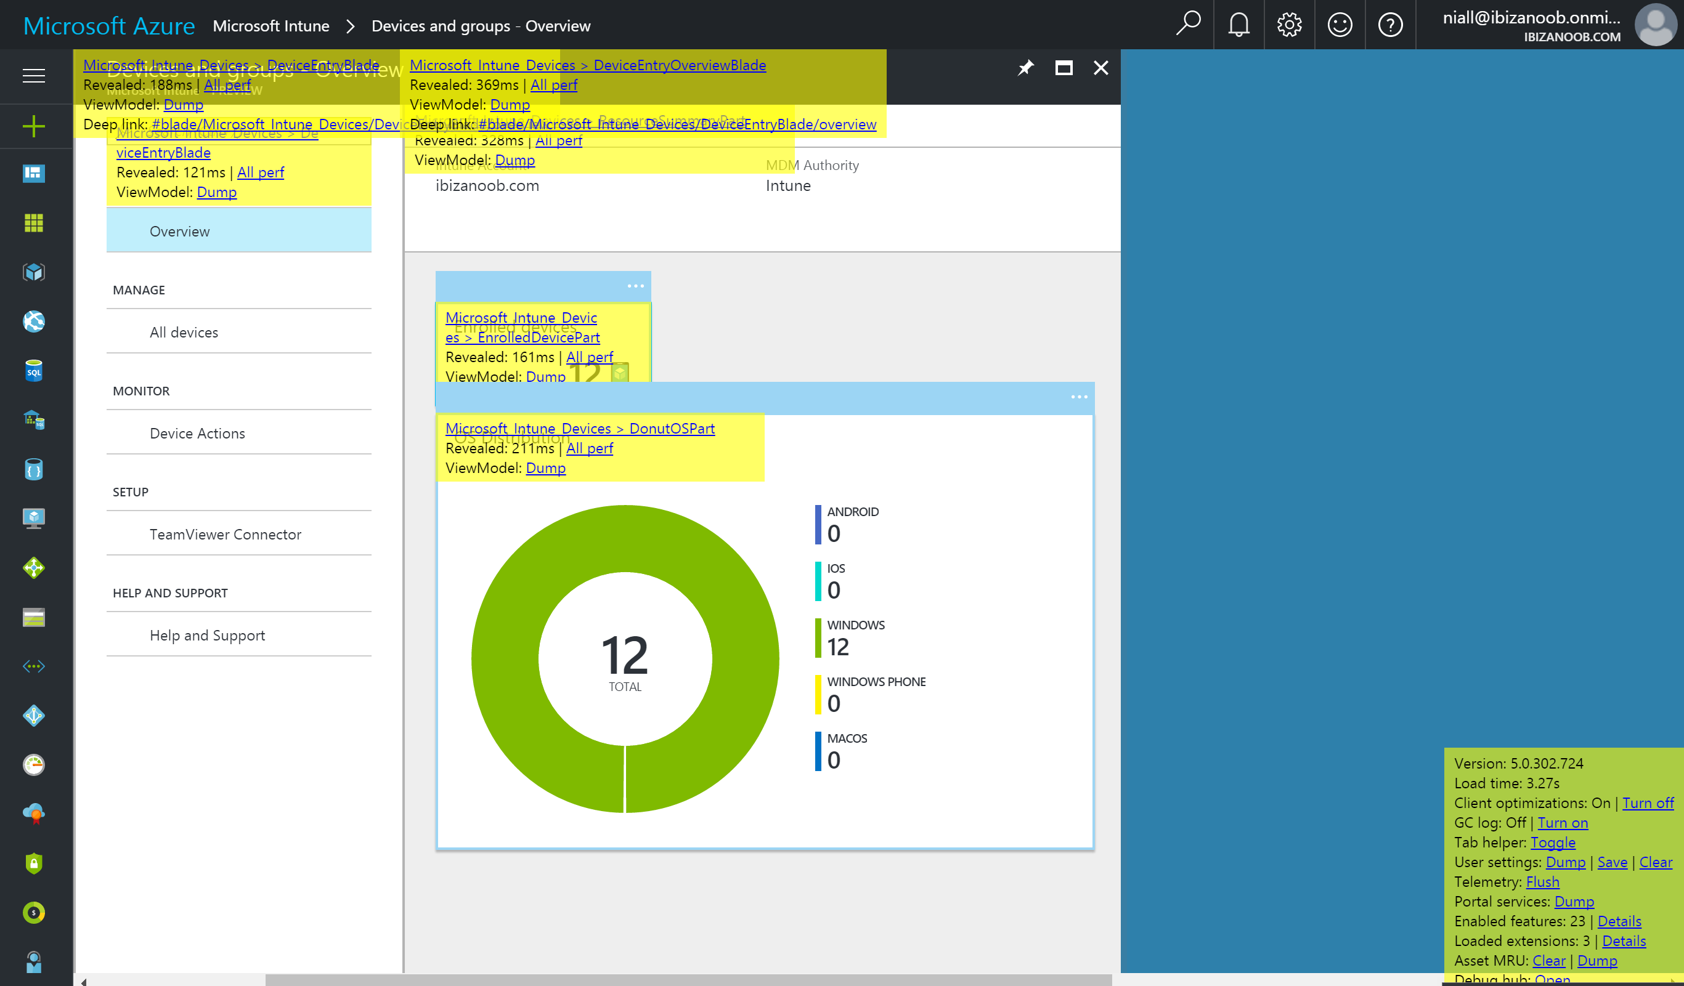
Task: Open Load balancers green diamond icon
Action: point(34,568)
